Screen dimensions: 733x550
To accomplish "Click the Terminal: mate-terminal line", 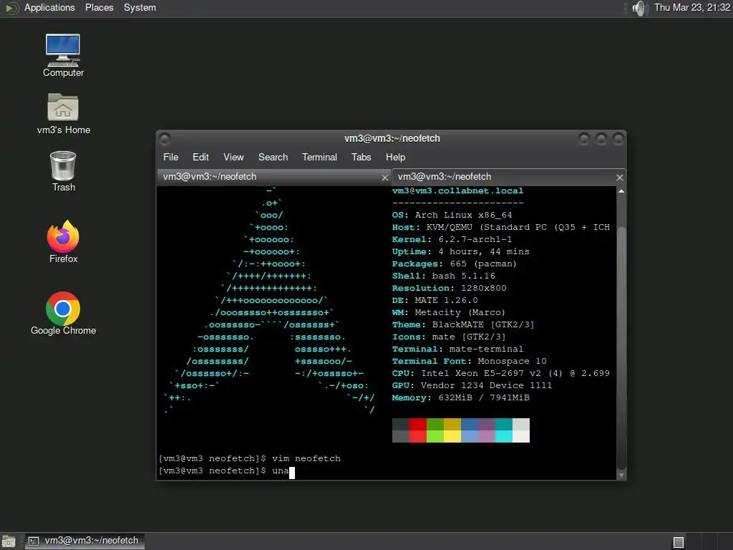I will 457,349.
